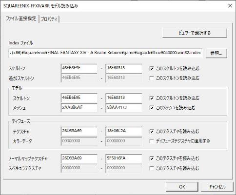Click the カラーデータ label
This screenshot has width=236, height=195.
22,141
